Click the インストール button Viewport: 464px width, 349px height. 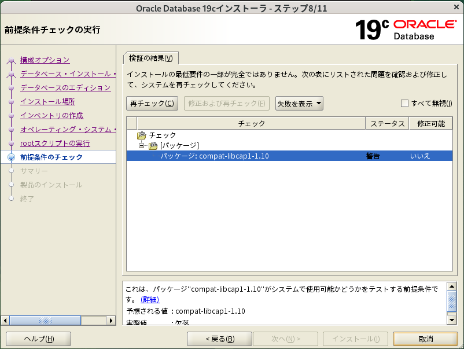click(x=355, y=339)
